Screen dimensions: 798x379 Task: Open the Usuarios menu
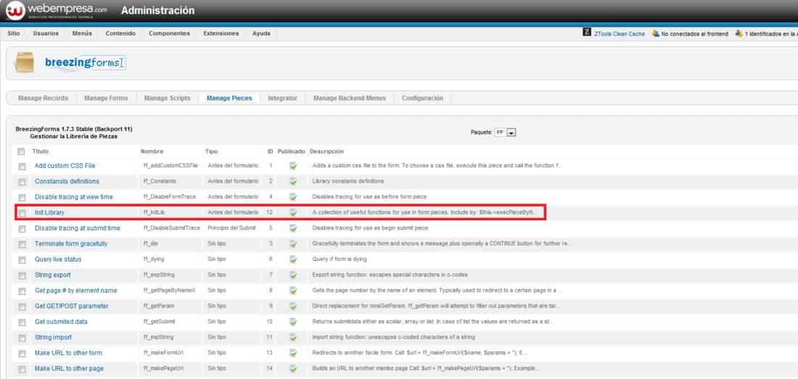(x=46, y=33)
